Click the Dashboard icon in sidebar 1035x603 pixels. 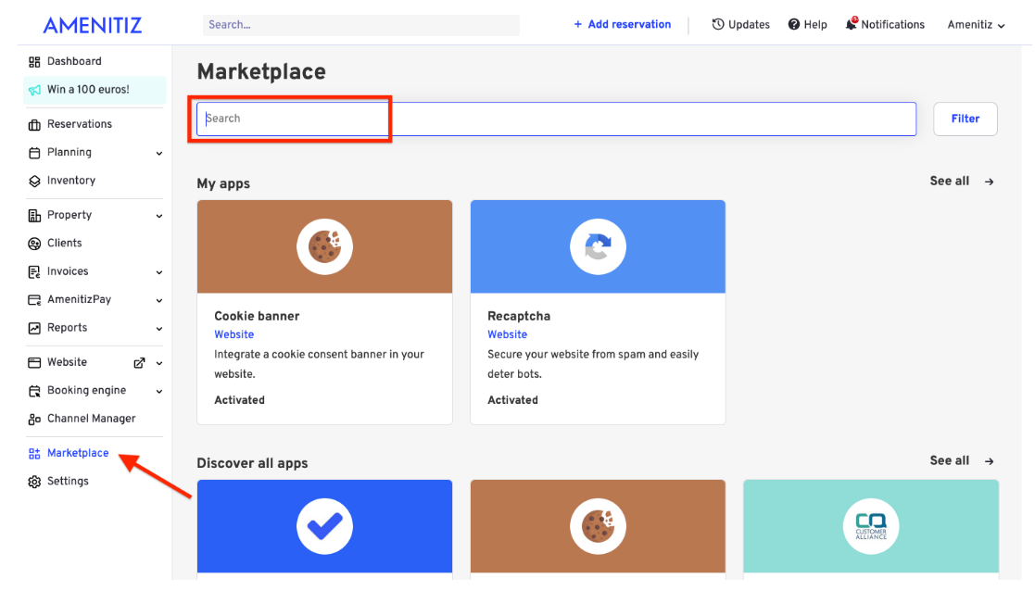click(x=34, y=62)
